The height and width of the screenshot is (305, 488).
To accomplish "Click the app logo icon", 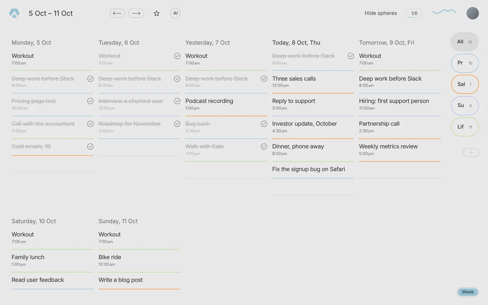I will tap(14, 13).
